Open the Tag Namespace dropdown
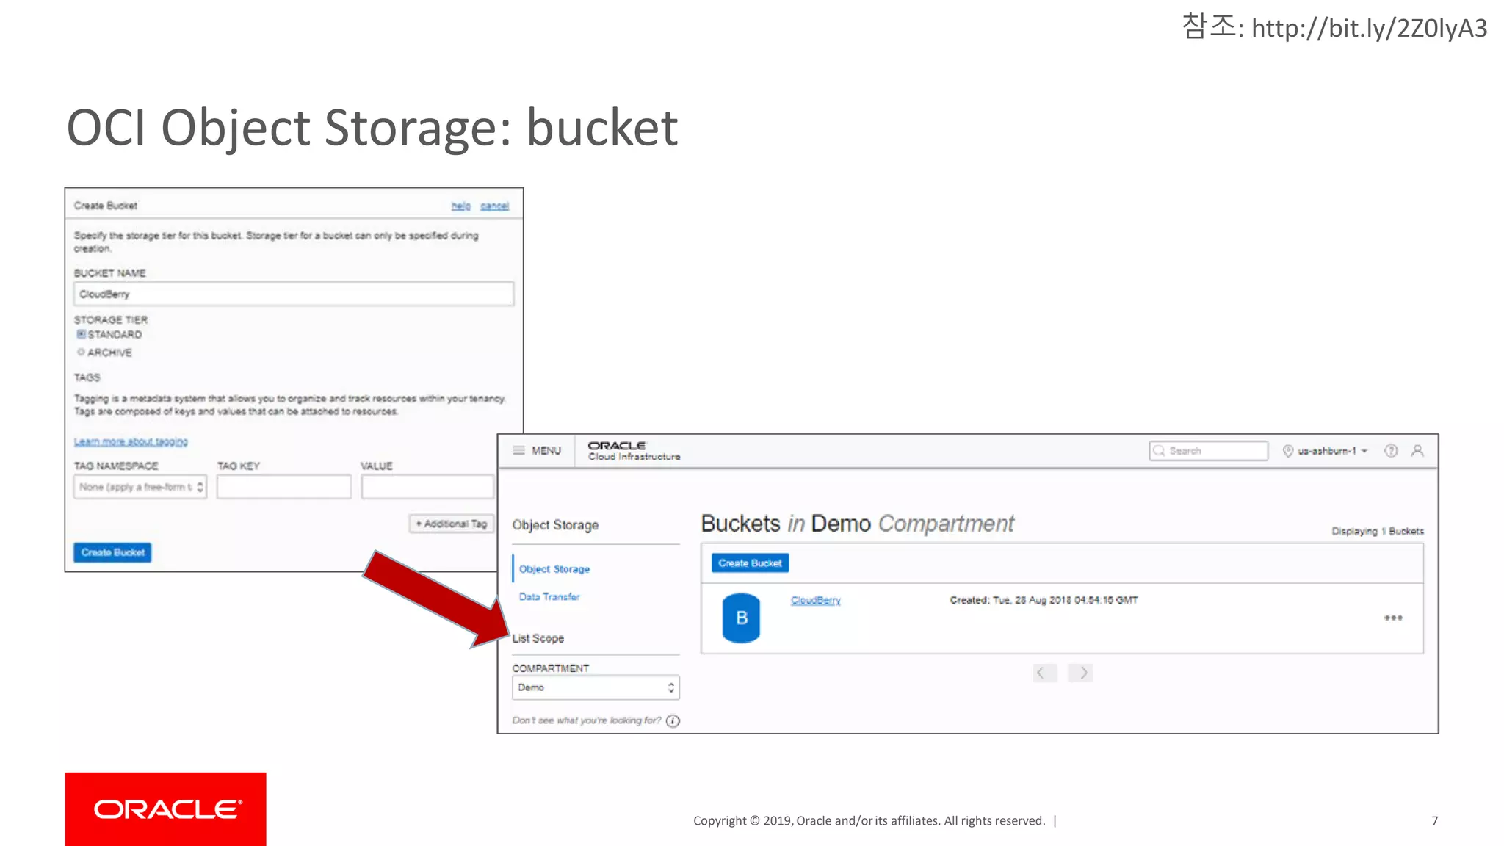Screen dimensions: 1504x846 pos(140,487)
